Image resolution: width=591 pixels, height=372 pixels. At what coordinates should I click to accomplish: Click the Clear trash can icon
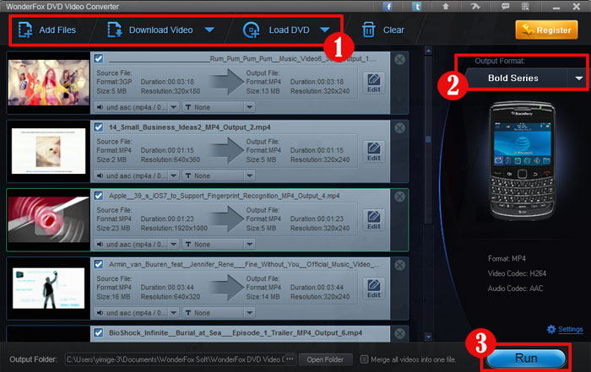[x=368, y=30]
